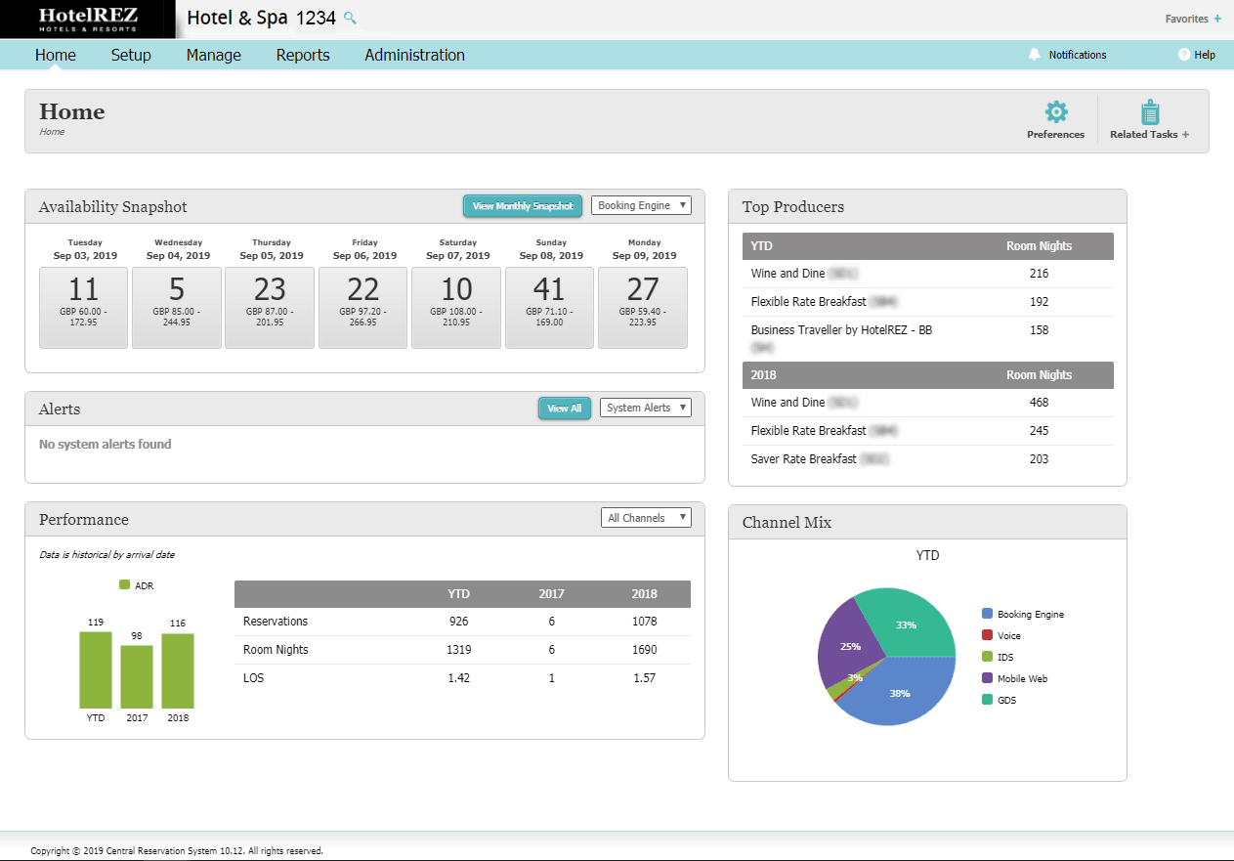Screen dimensions: 1234x861
Task: Open the Booking Engine dropdown
Action: coord(641,205)
